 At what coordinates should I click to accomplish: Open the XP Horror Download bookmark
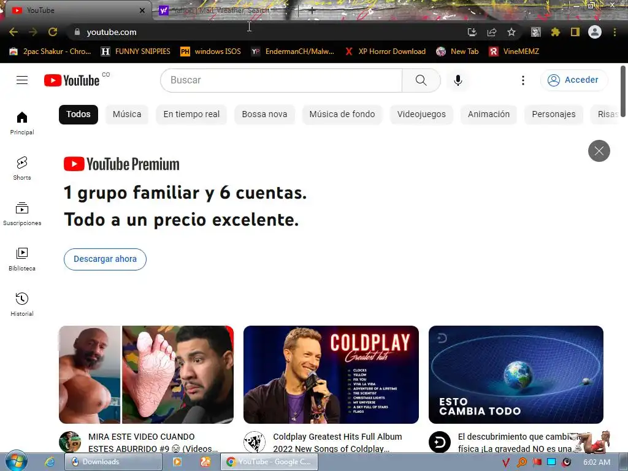pos(386,52)
